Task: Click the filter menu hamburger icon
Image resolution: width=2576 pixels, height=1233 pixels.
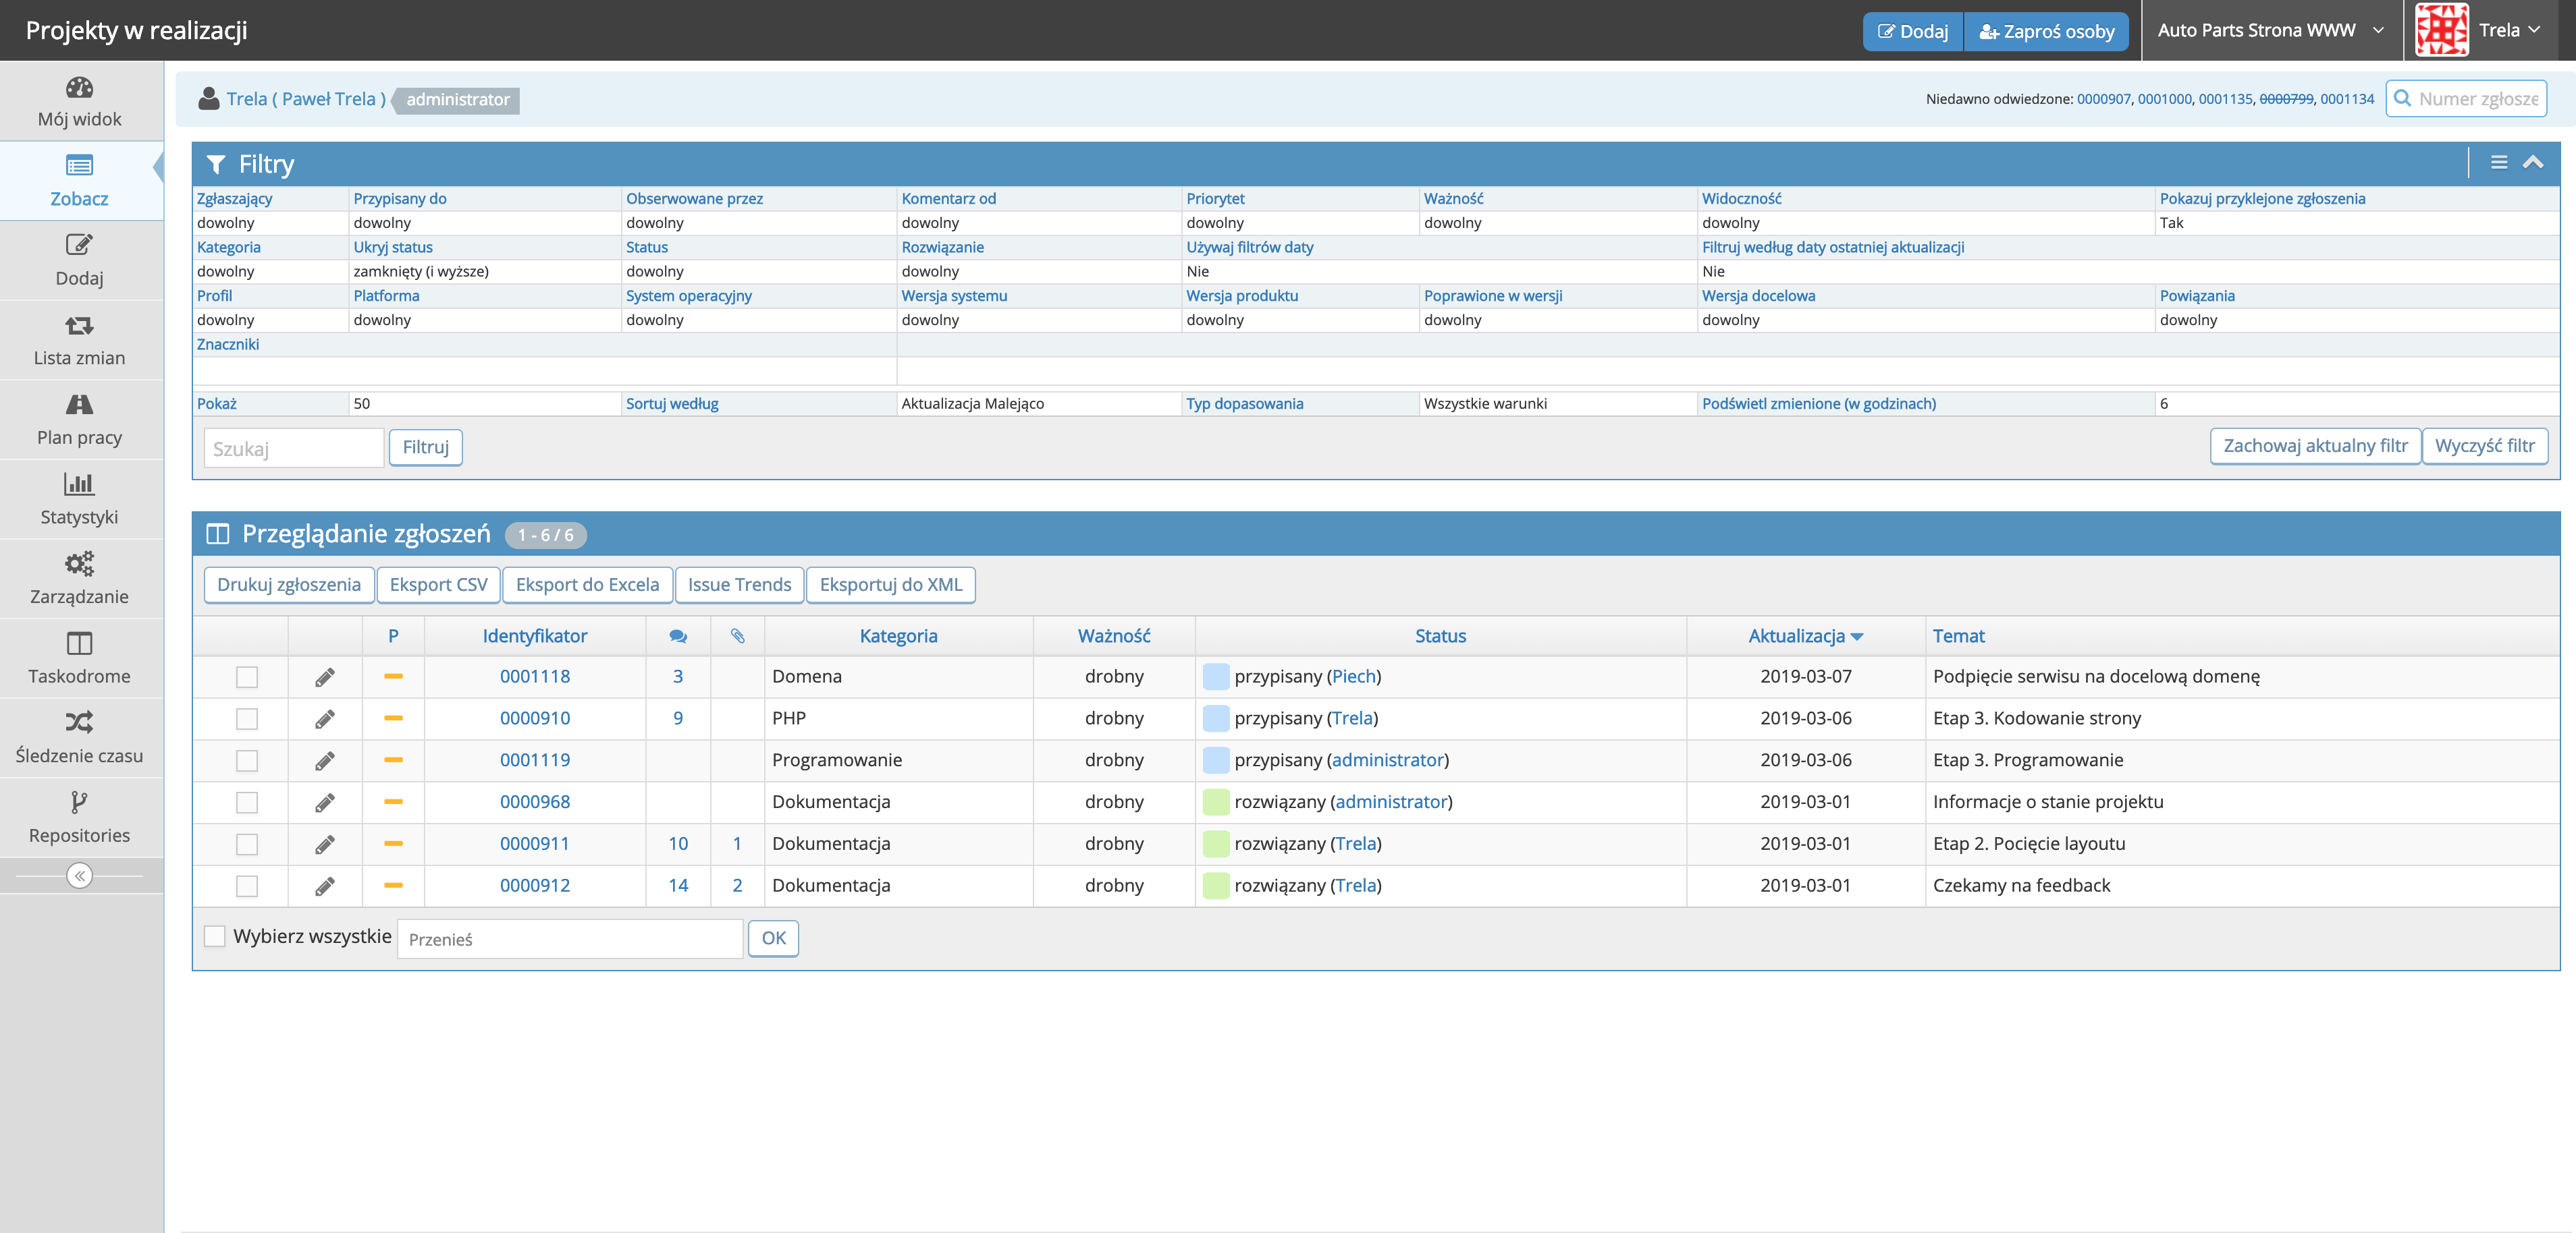Action: point(2498,163)
